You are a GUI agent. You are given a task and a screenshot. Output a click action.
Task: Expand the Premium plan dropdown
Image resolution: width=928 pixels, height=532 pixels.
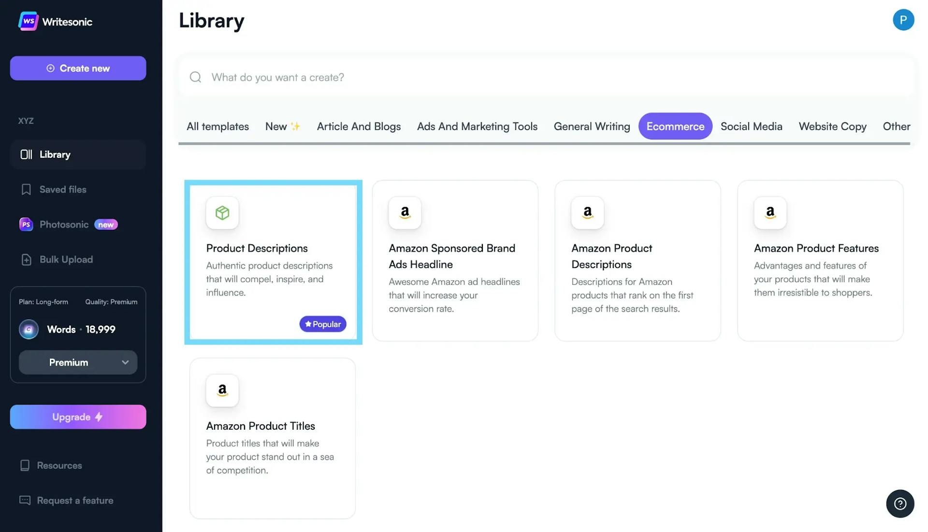77,362
